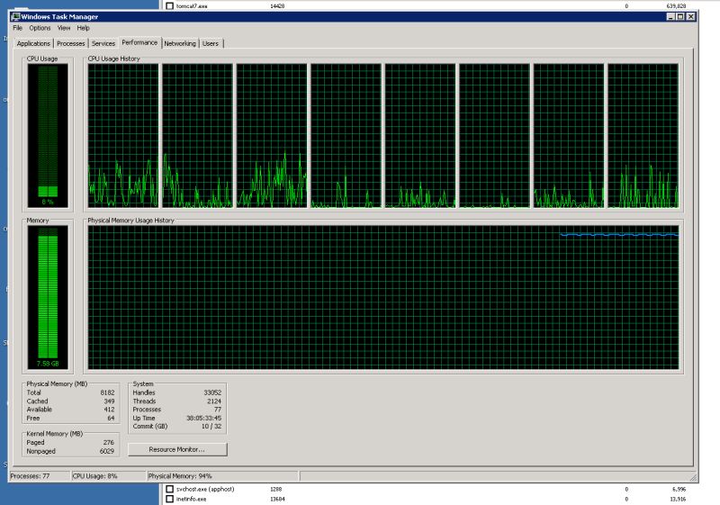This screenshot has width=720, height=505.
Task: Switch to the Networking tab
Action: [x=180, y=43]
